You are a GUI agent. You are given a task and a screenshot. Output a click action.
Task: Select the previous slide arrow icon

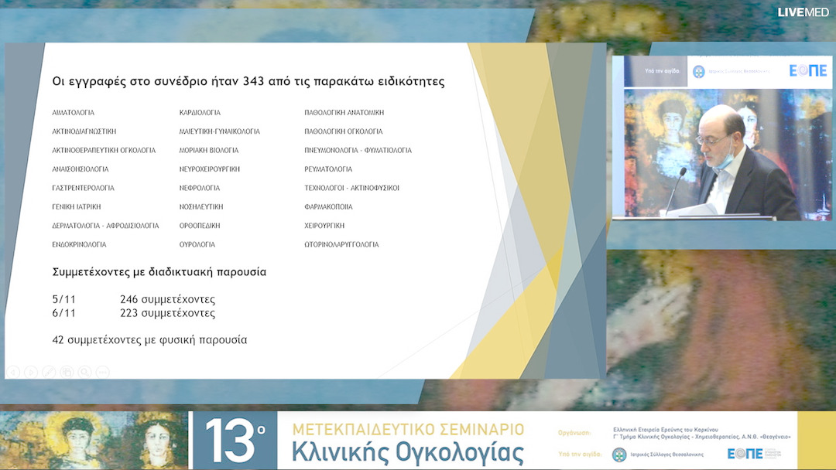point(13,371)
